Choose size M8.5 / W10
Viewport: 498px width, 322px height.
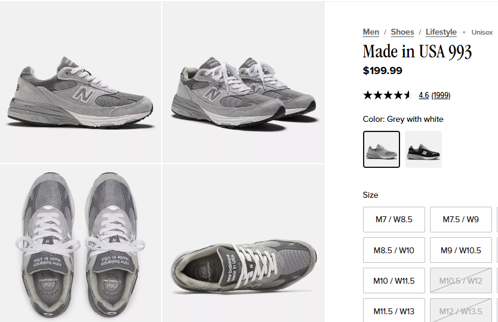click(x=394, y=250)
